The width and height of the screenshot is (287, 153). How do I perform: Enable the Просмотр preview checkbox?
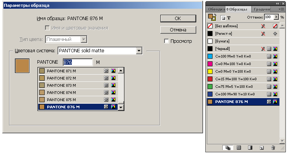pos(167,41)
